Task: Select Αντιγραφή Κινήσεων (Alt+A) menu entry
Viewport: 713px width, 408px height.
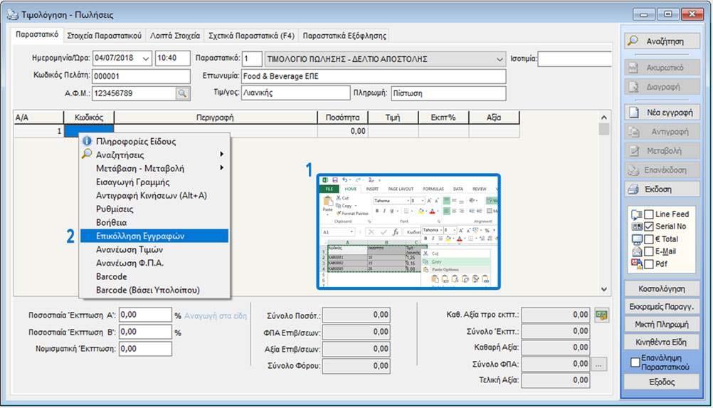Action: click(154, 196)
